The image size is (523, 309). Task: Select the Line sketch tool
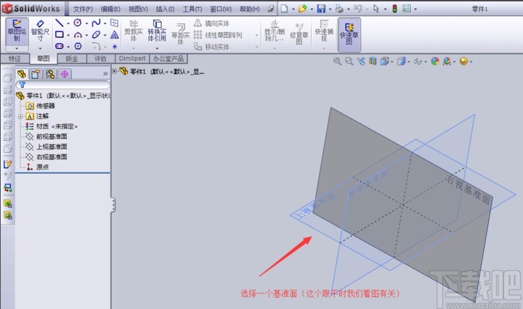pyautogui.click(x=59, y=23)
